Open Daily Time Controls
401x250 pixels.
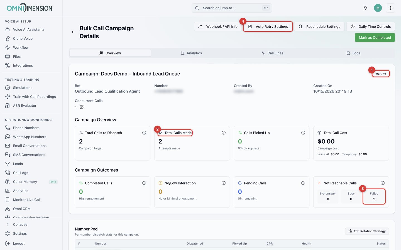click(371, 27)
